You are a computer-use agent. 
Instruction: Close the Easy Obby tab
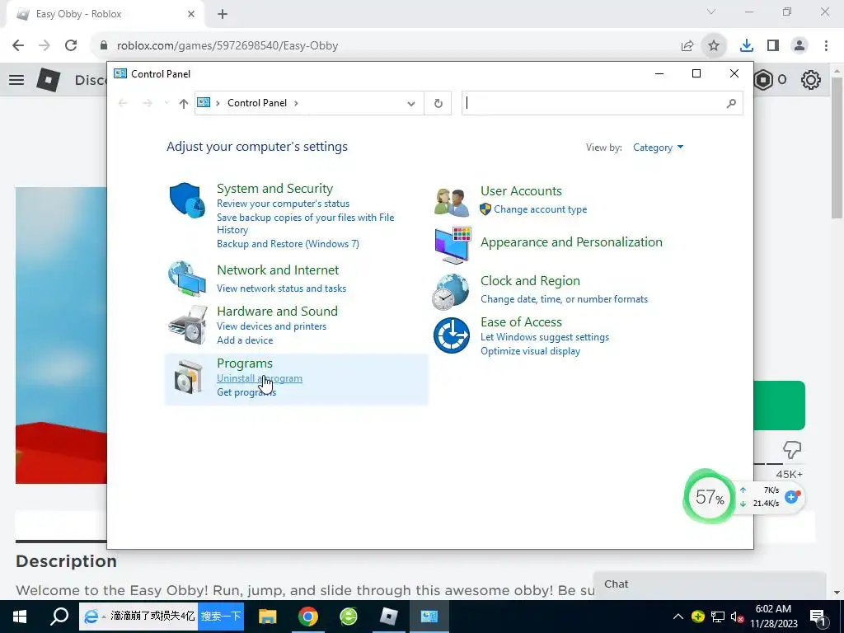click(191, 15)
